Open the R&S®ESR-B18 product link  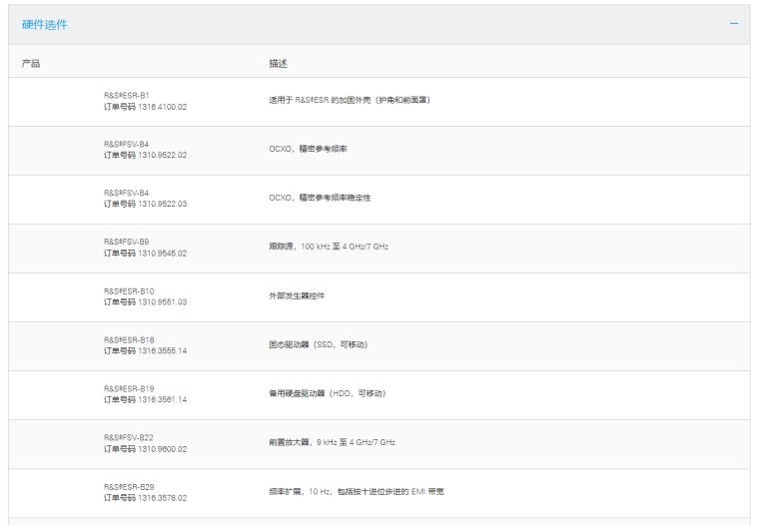click(x=130, y=339)
